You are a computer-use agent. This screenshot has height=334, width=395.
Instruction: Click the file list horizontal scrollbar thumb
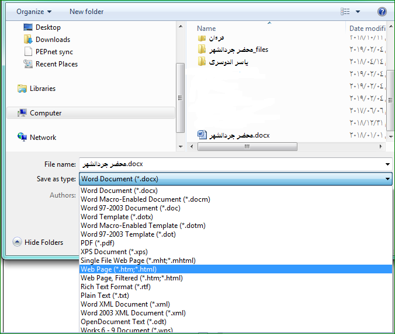pos(247,146)
